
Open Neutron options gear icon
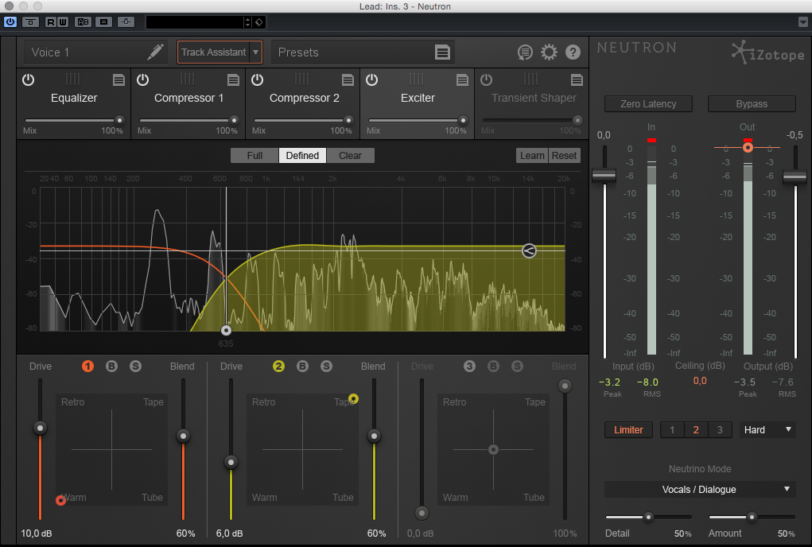[549, 52]
